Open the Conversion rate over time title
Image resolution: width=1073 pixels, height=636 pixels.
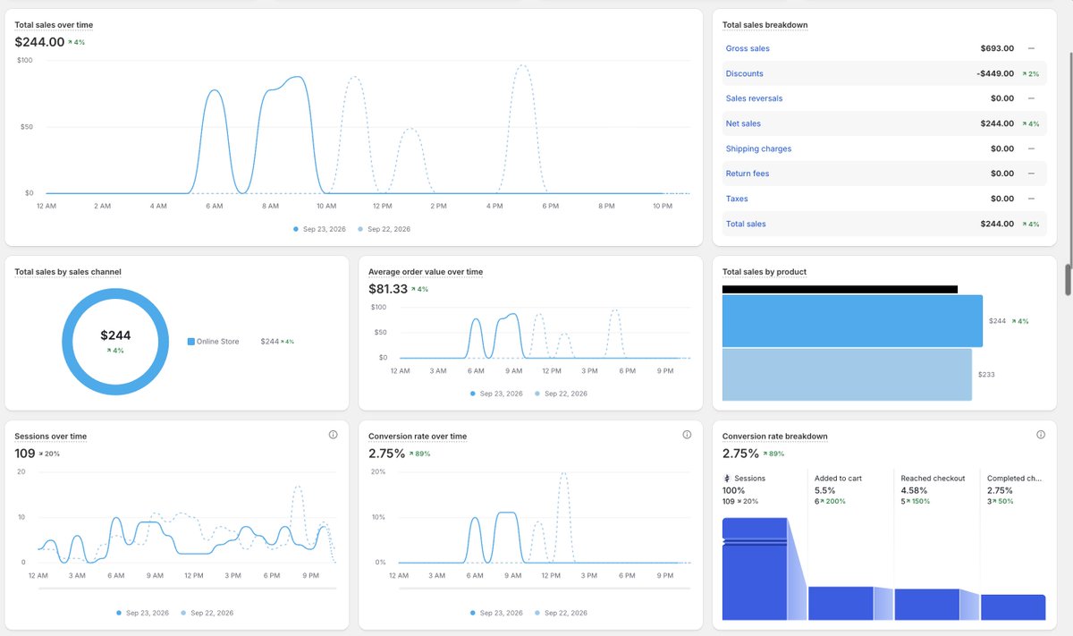point(418,437)
